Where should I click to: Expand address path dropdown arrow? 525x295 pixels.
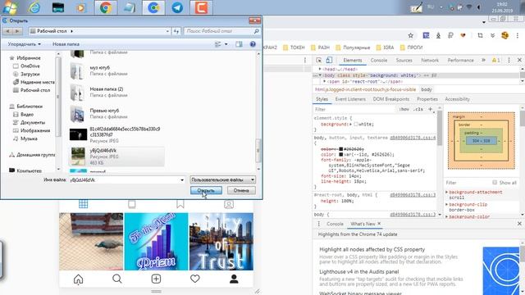click(167, 31)
